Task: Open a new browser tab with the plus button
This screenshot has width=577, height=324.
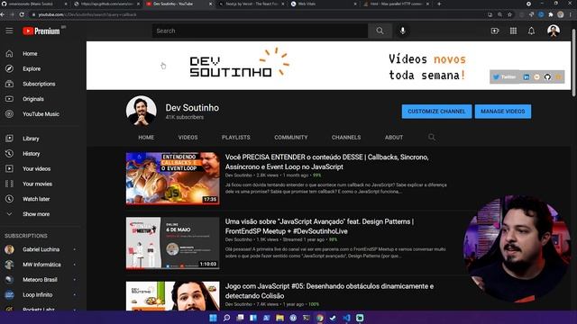Action: pos(439,4)
